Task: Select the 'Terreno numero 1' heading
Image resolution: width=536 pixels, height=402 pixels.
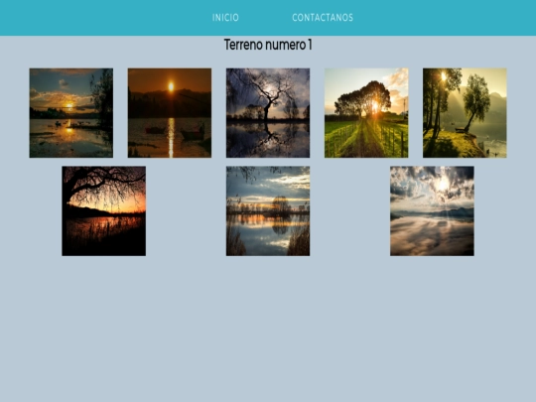Action: pyautogui.click(x=268, y=45)
